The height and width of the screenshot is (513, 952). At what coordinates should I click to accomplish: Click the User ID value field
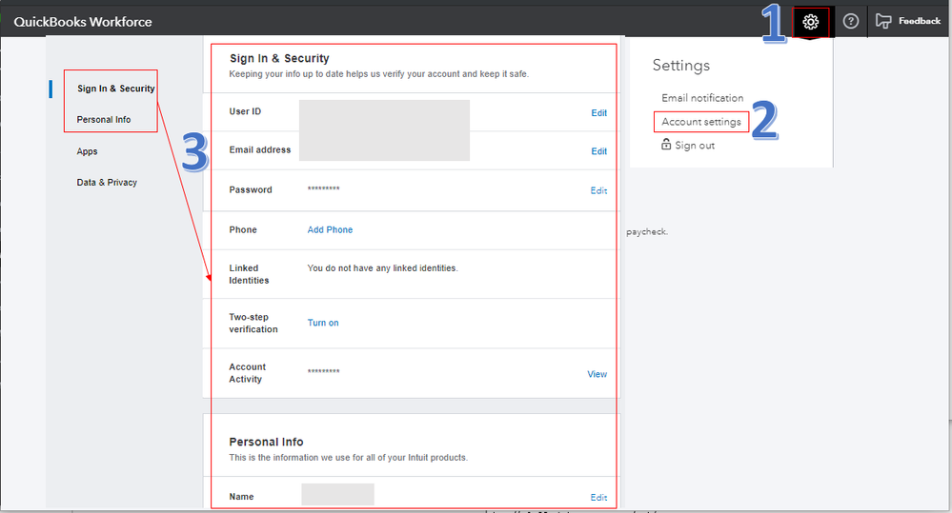coord(384,112)
